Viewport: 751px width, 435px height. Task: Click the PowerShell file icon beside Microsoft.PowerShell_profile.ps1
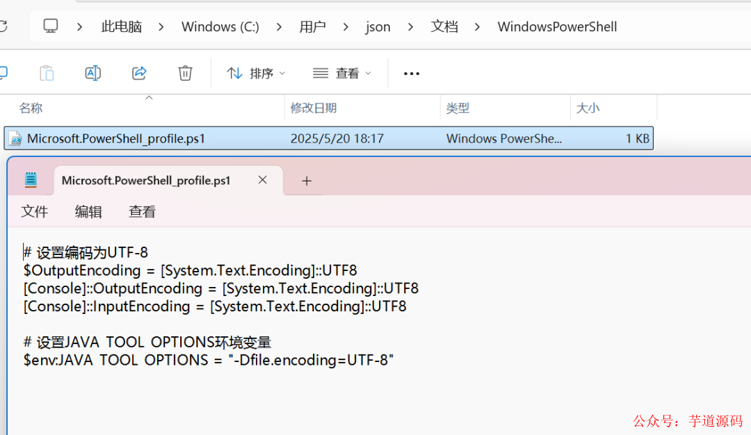tap(15, 138)
